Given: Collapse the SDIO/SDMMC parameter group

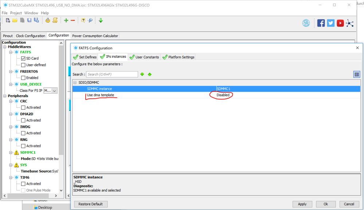Looking at the screenshot, I should 75,82.
